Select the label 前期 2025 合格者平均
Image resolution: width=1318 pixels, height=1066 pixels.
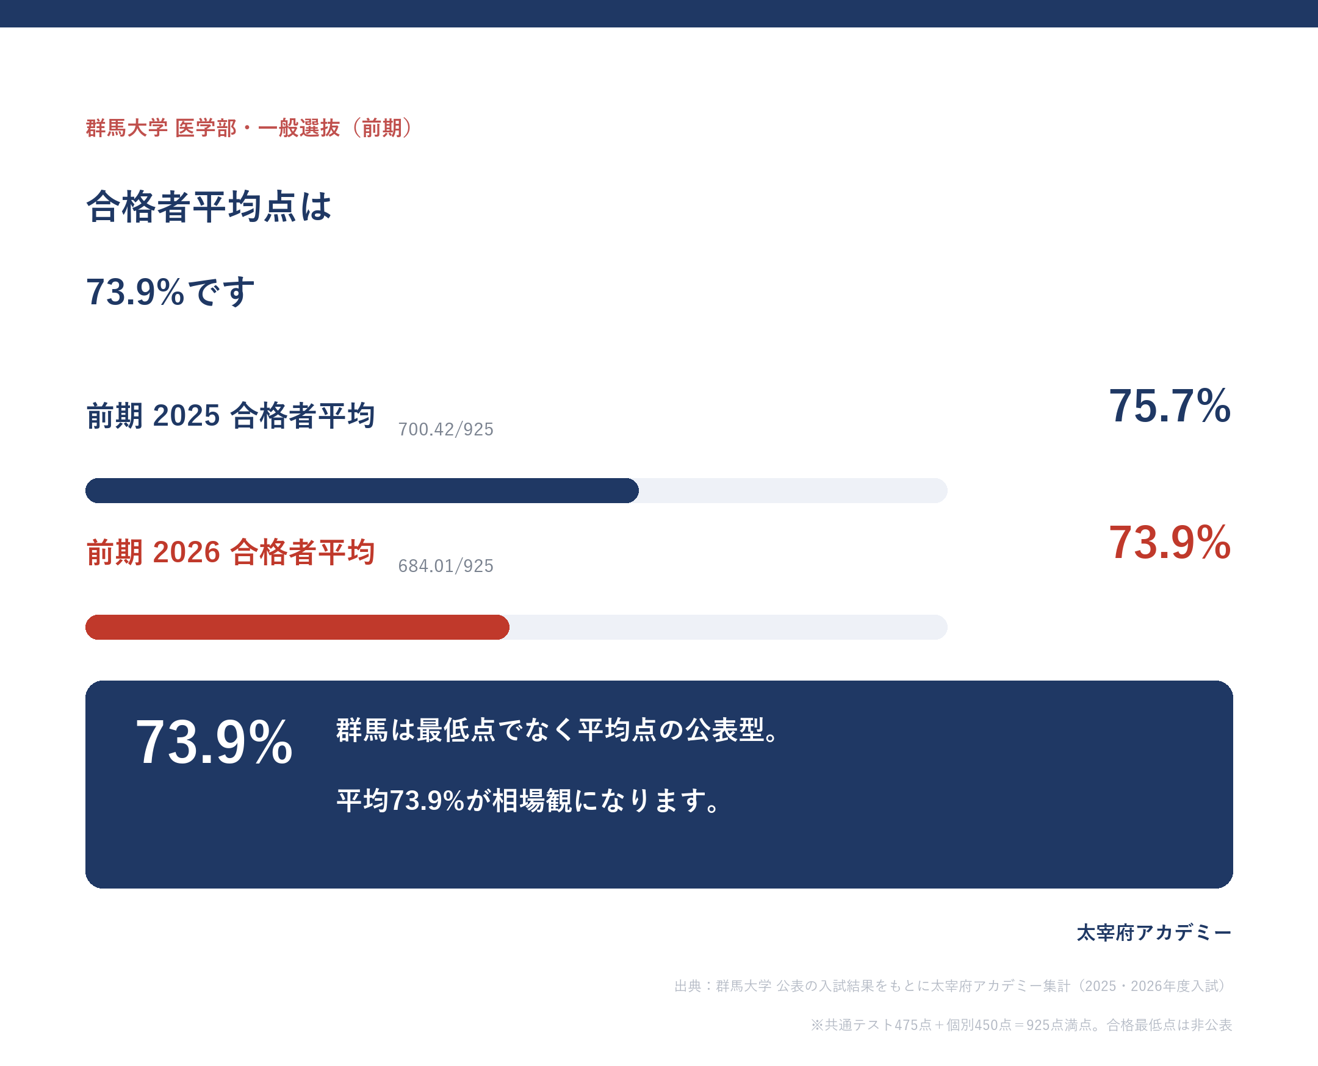tap(231, 416)
